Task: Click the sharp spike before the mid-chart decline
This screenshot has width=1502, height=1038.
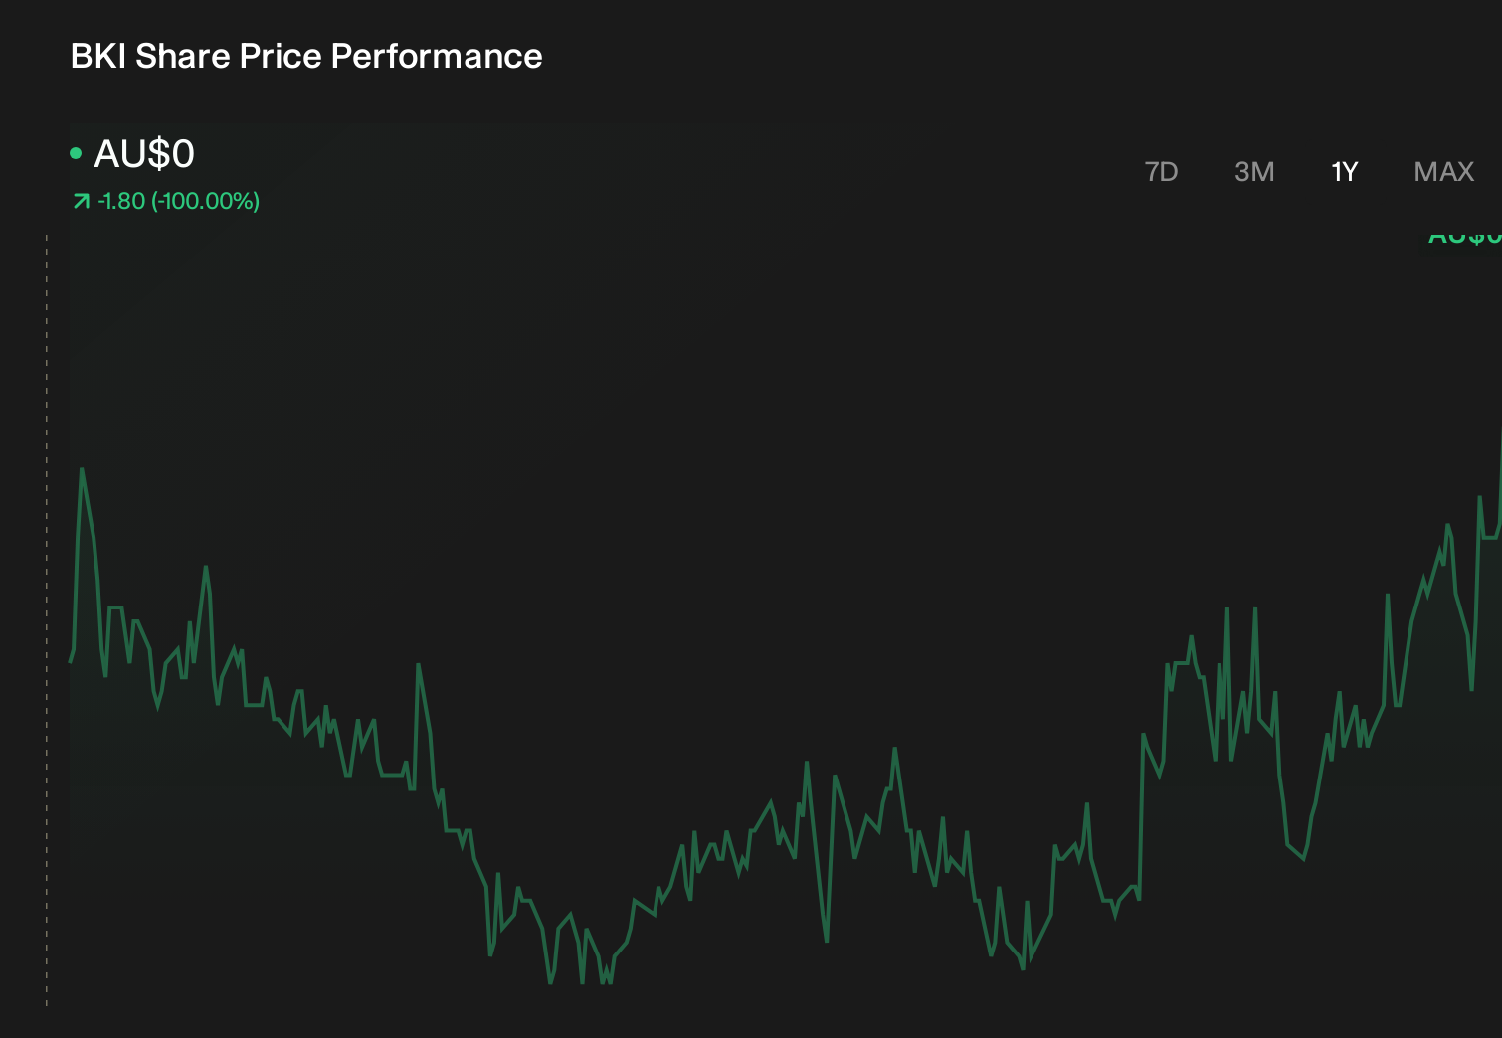Action: (418, 666)
